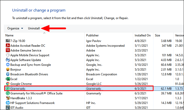Viewport: 184px width, 110px height.
Task: Click the 5/11/2021 install date
Action: click(141, 46)
